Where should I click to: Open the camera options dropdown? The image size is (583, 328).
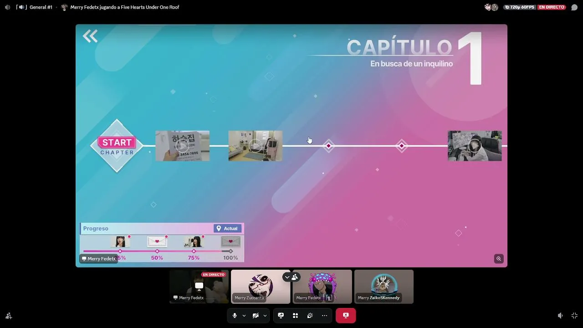pos(265,315)
